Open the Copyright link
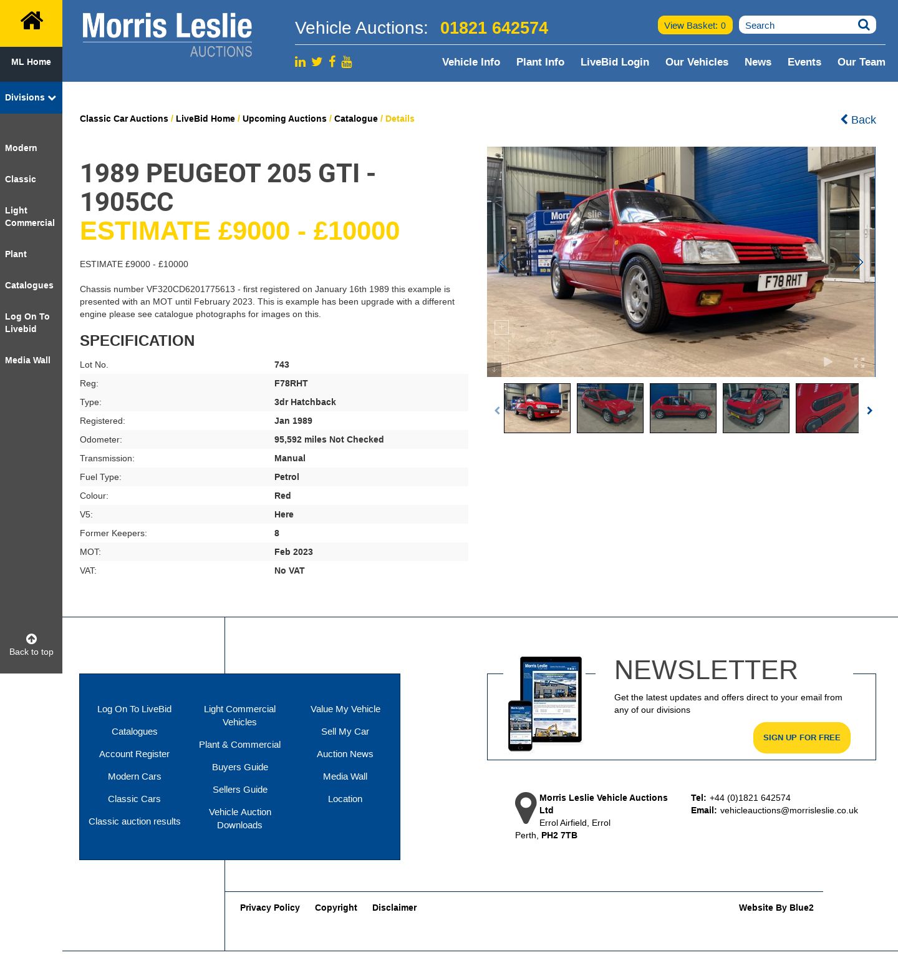Screen dimensions: 898x960 pyautogui.click(x=336, y=908)
